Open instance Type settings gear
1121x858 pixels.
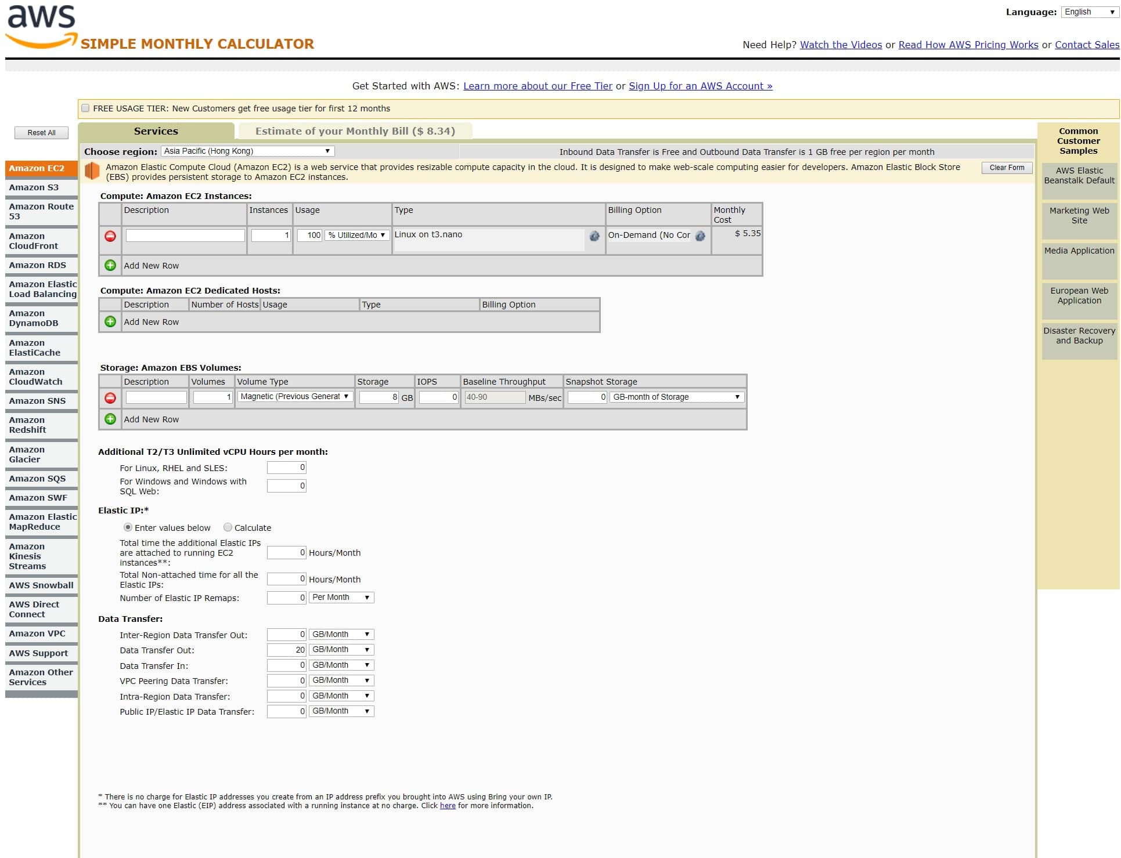[x=594, y=236]
